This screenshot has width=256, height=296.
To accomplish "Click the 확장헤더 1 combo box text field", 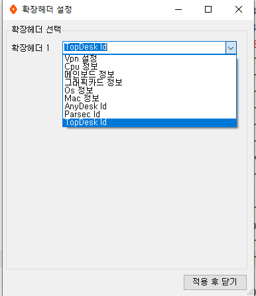I will pos(144,48).
